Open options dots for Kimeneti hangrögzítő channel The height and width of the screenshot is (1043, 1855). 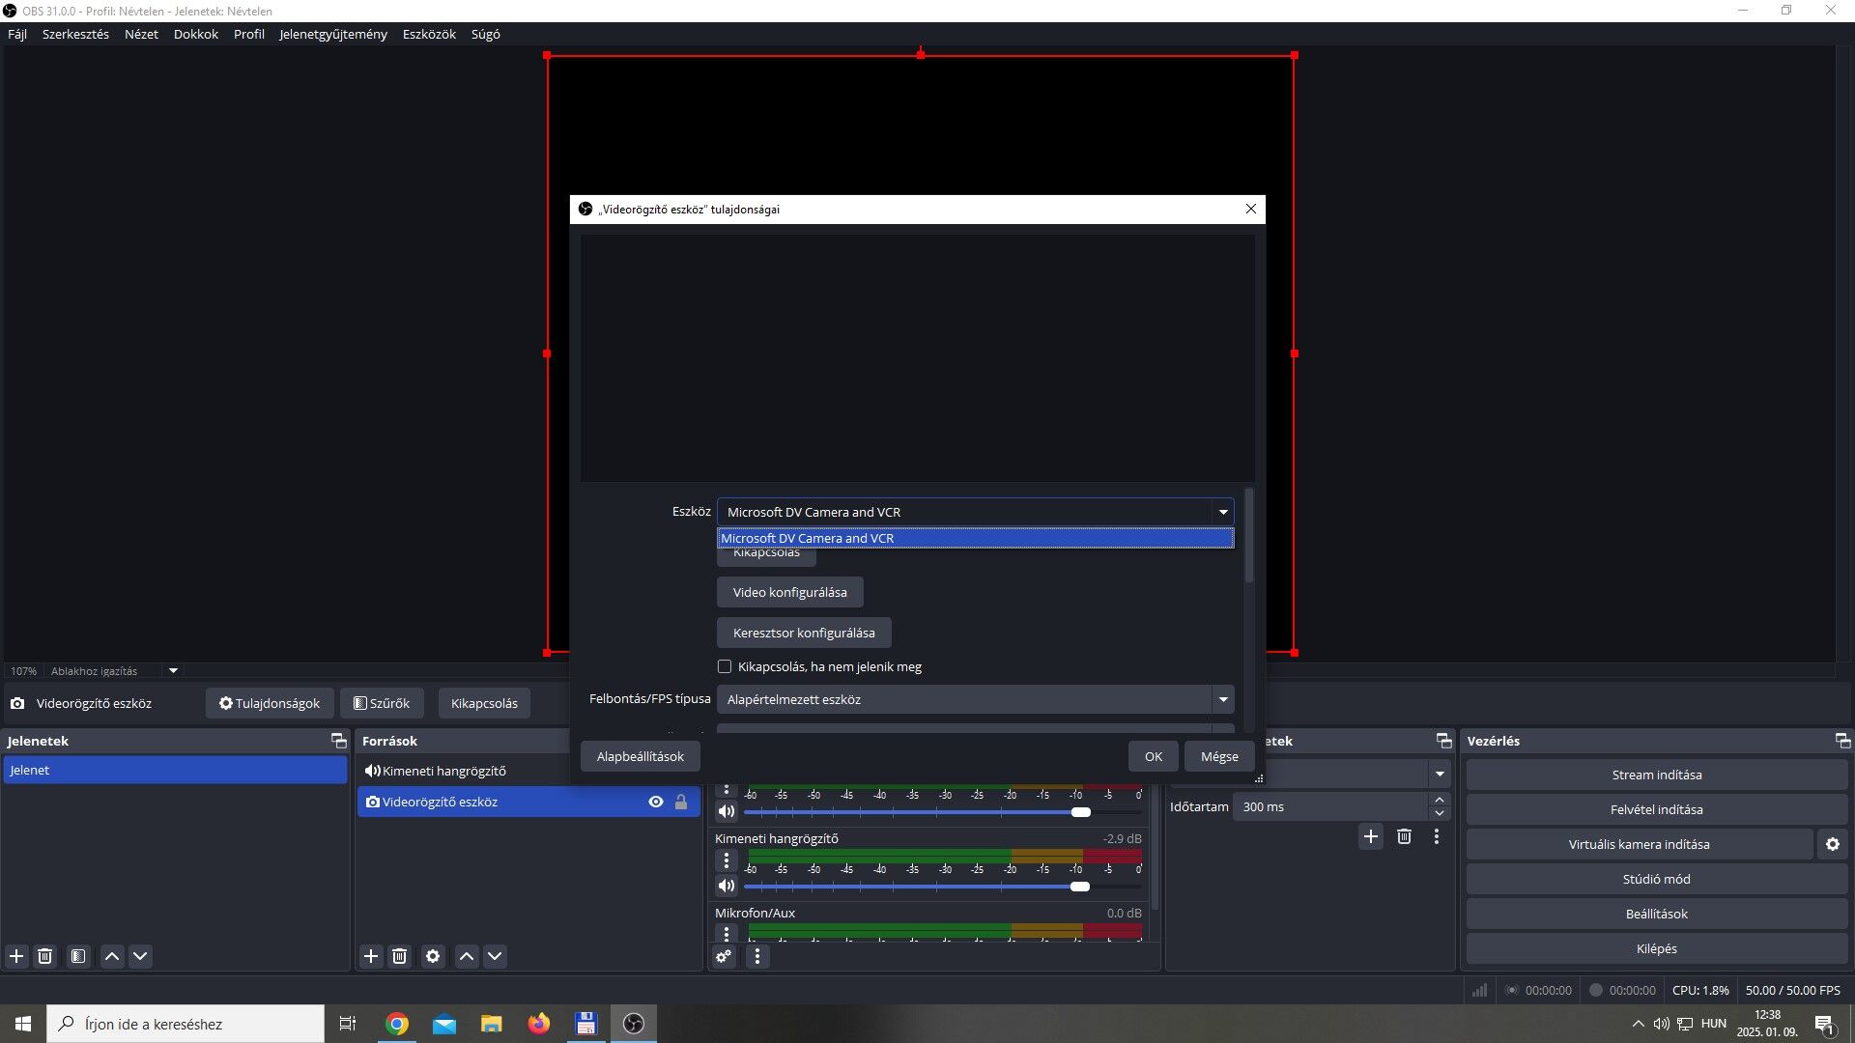coord(727,860)
